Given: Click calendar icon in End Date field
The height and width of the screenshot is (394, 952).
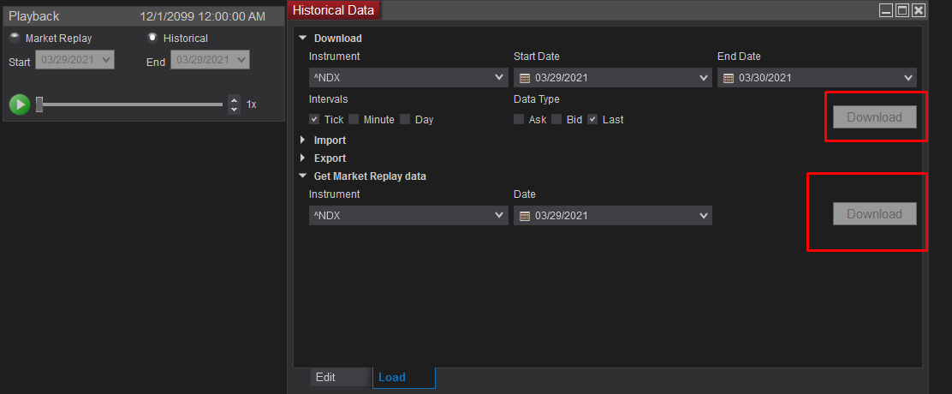Looking at the screenshot, I should click(x=729, y=78).
